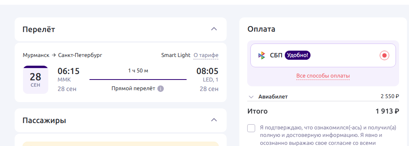Open the О тарифе link
The height and width of the screenshot is (146, 409).
(x=206, y=55)
